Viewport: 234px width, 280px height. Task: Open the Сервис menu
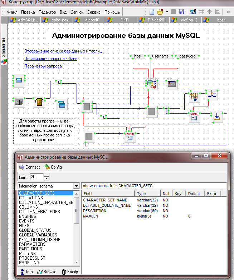(94, 12)
